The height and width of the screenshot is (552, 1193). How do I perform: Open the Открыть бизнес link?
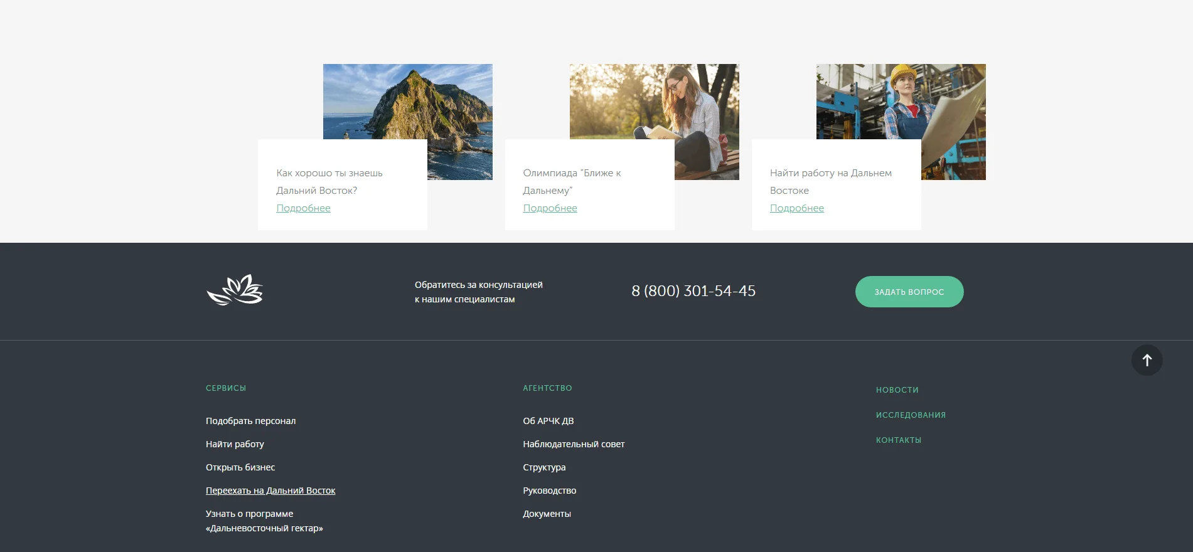coord(240,467)
